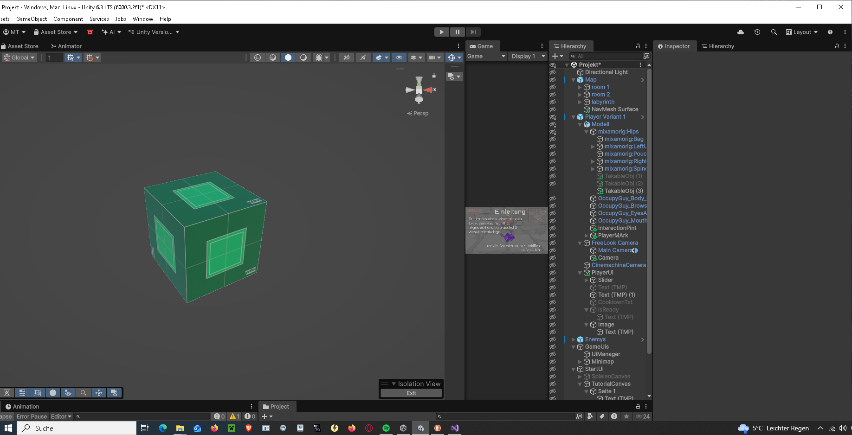This screenshot has width=852, height=435.
Task: Lock the Inspector panel with the padlock icon
Action: (837, 46)
